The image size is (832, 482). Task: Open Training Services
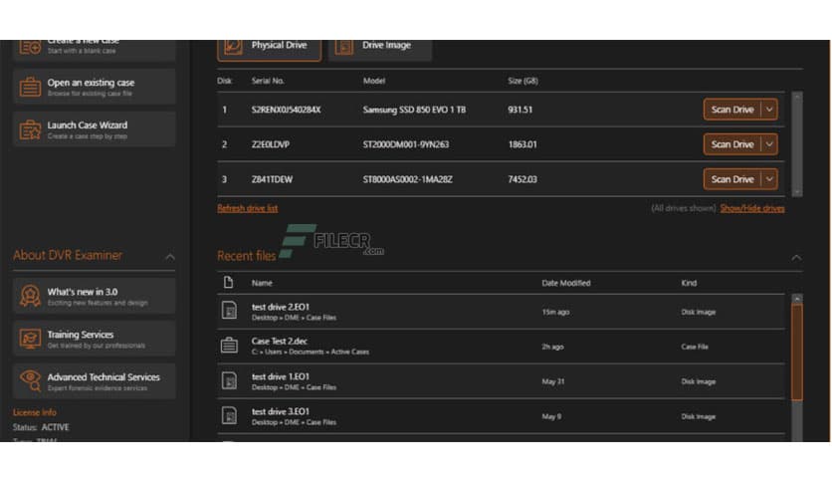(95, 339)
